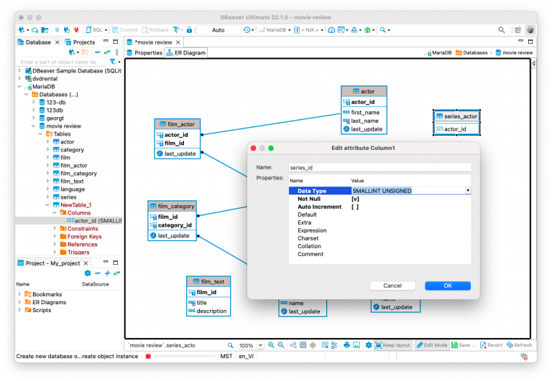This screenshot has width=552, height=381.
Task: Click the plus icon in Project panel toolbar
Action: click(x=107, y=273)
